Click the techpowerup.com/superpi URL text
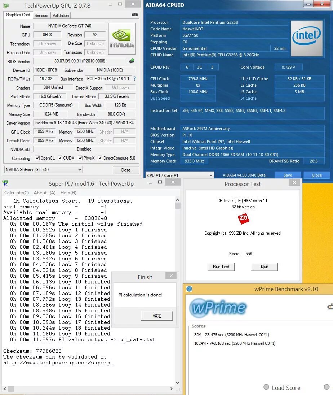333x395 pixels. pyautogui.click(x=58, y=363)
